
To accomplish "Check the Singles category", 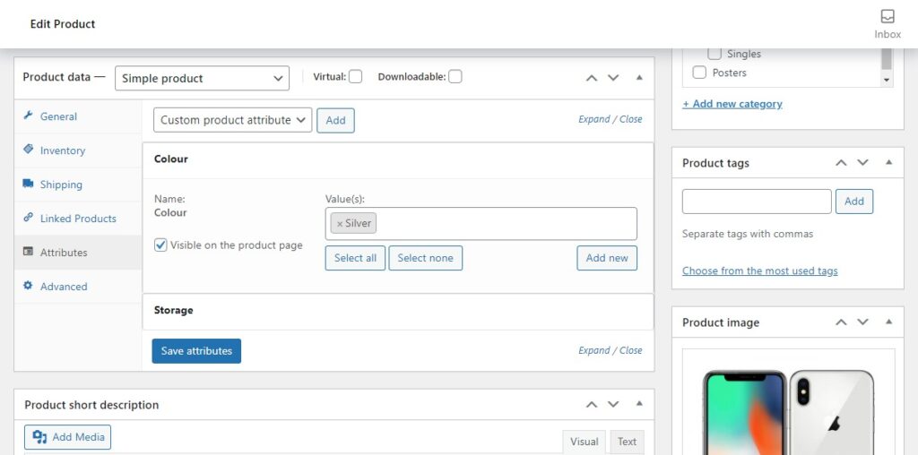I will click(714, 54).
